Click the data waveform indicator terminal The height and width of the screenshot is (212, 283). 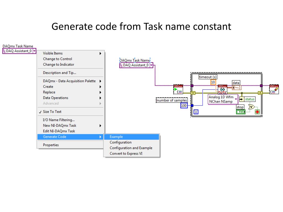point(236,88)
